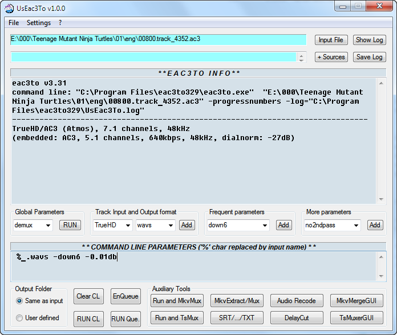The width and height of the screenshot is (397, 335).
Task: Click the Audio Recode button
Action: (x=297, y=301)
